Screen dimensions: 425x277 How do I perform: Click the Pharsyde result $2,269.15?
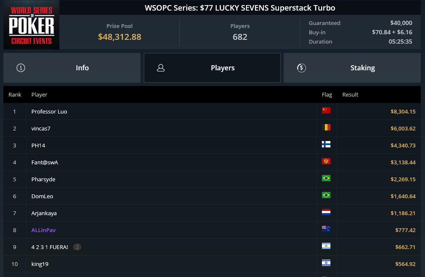403,179
